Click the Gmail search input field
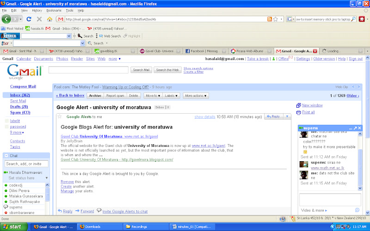370x231 pixels. click(88, 70)
